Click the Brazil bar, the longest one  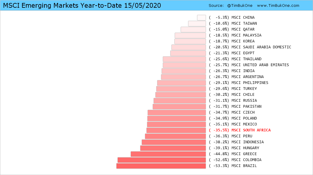pos(161,166)
